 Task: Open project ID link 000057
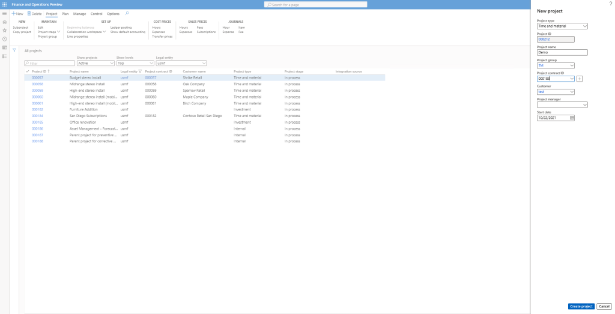(x=37, y=77)
